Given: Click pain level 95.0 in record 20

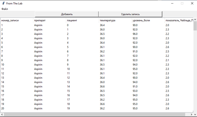Looking at the screenshot, I should coord(135,109).
